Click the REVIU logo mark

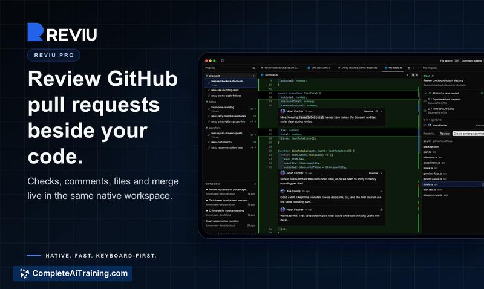point(35,32)
